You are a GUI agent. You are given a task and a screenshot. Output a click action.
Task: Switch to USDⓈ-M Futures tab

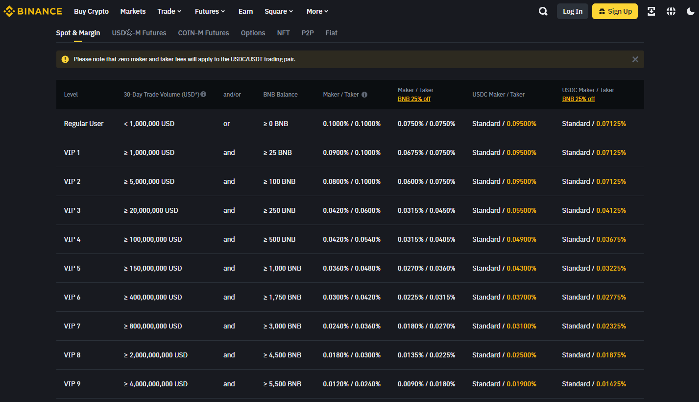click(x=139, y=33)
